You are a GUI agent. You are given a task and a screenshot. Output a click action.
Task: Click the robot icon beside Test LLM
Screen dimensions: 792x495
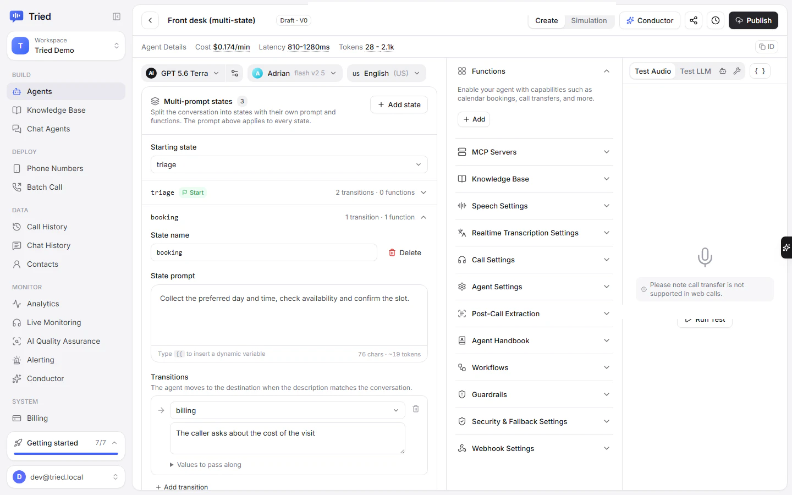[723, 71]
